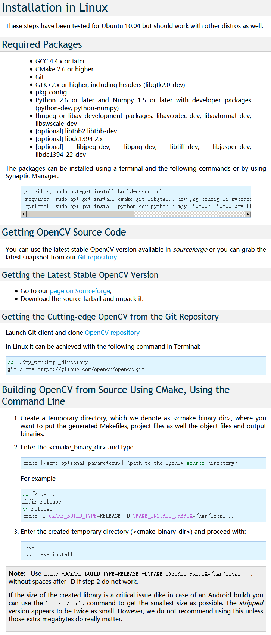Click the git clone https://github.com/opencv/opencv.git command
The width and height of the screenshot is (271, 635).
click(x=76, y=369)
